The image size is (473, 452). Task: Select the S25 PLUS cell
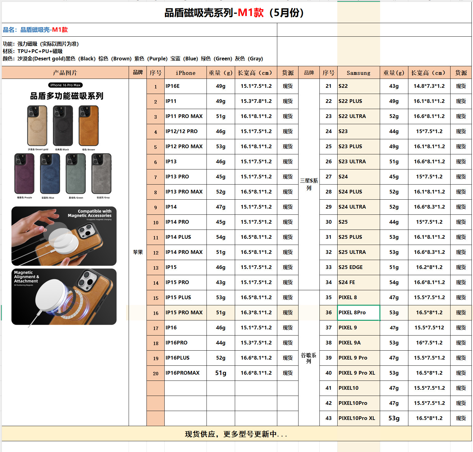point(359,237)
